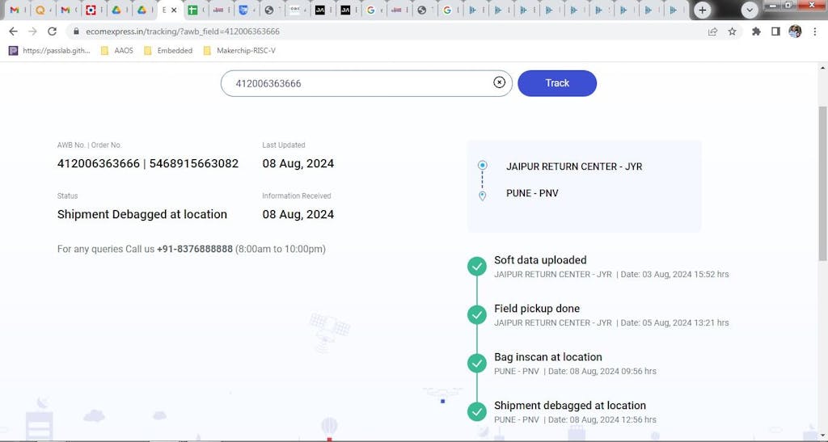This screenshot has height=442, width=828.
Task: Reload the page with the refresh icon
Action: click(53, 32)
